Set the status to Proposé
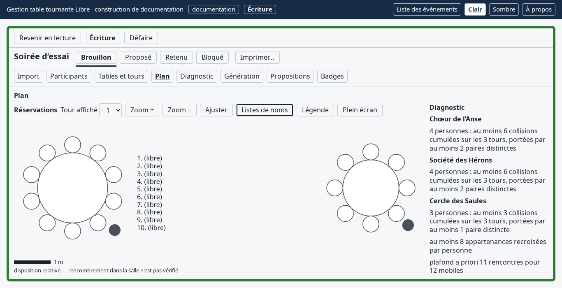 coord(138,57)
